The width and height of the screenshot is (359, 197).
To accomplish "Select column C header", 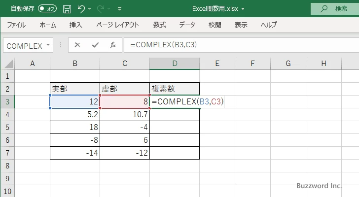I will (125, 64).
